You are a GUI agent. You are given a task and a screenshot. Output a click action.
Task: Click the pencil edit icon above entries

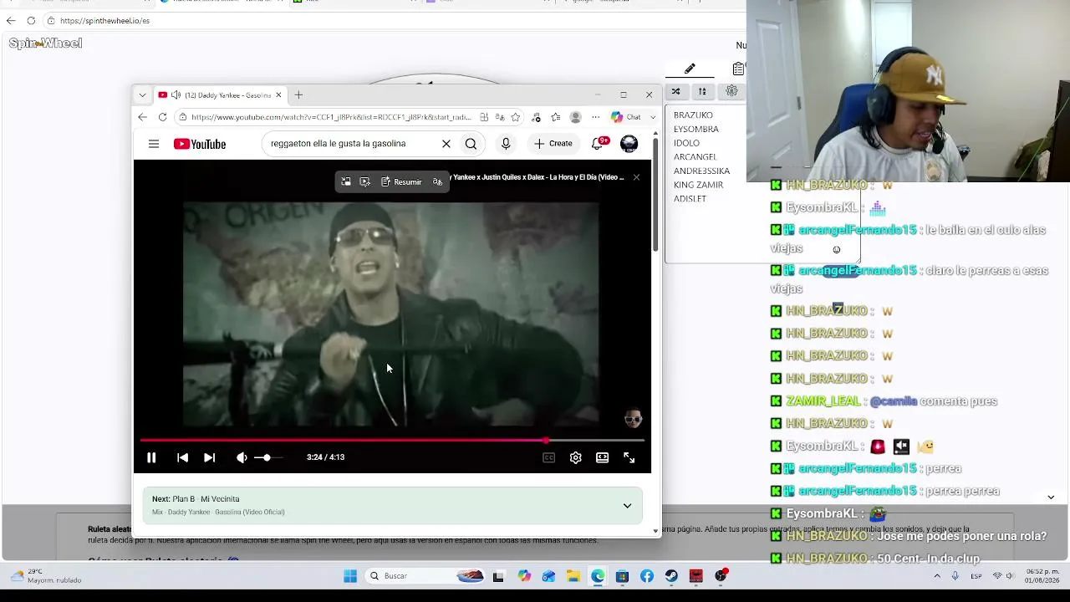point(690,69)
